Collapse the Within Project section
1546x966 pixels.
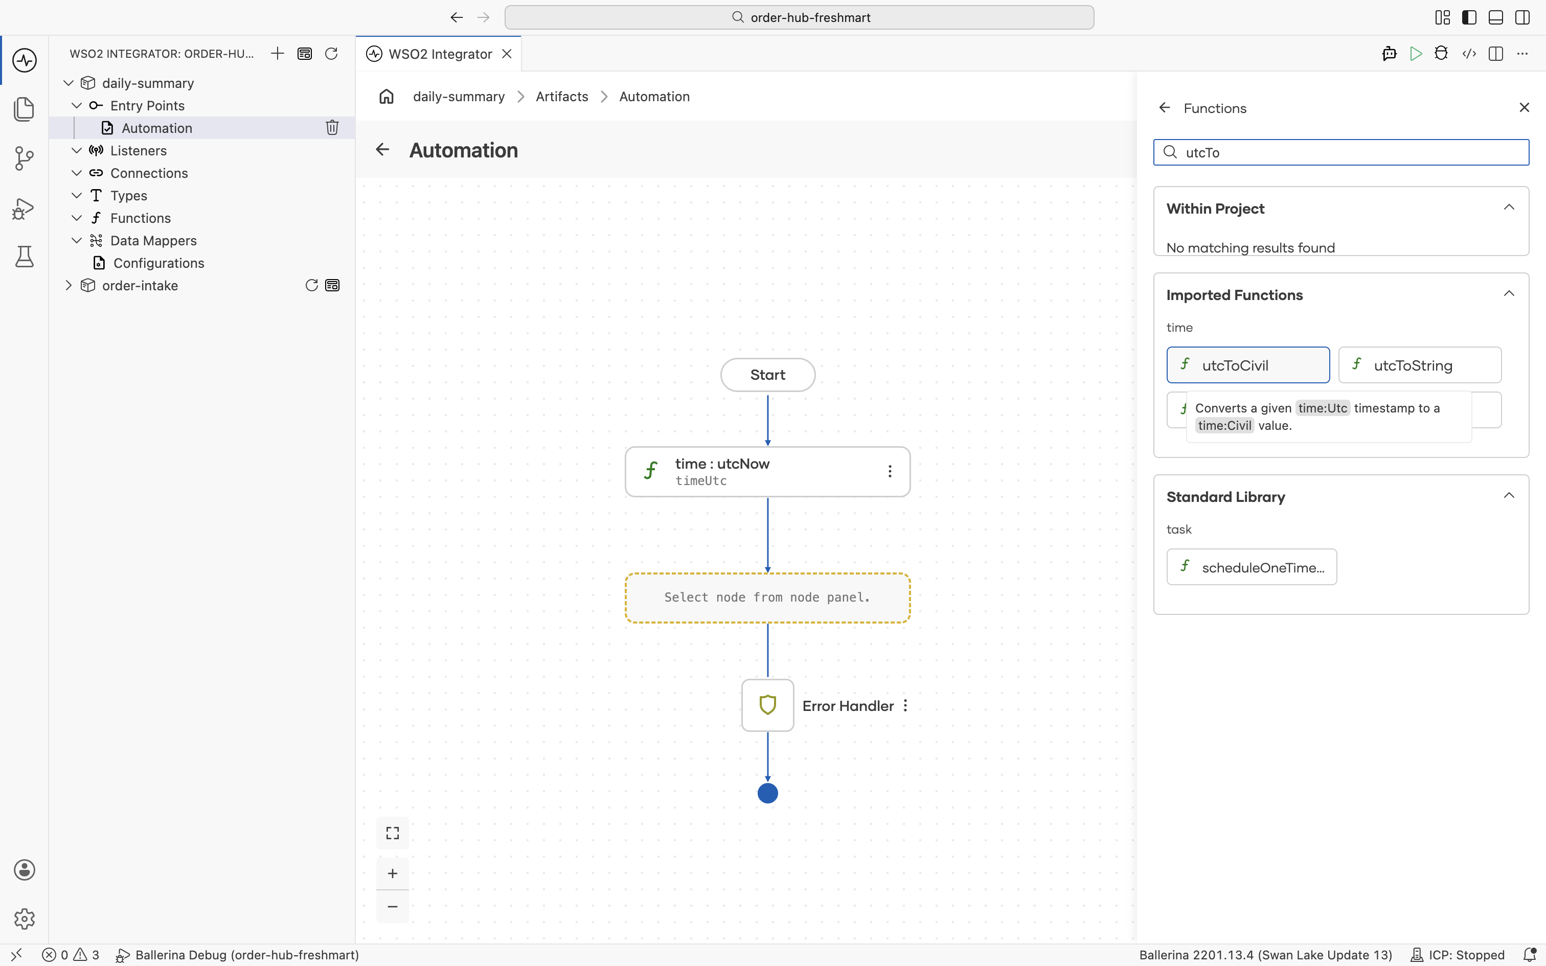(1508, 207)
